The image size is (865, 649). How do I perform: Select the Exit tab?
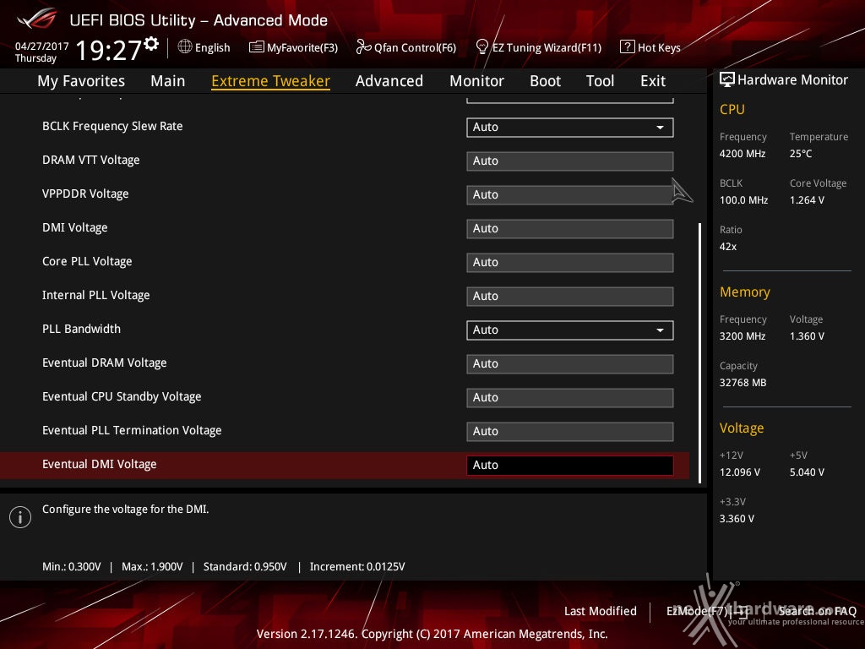[x=653, y=81]
